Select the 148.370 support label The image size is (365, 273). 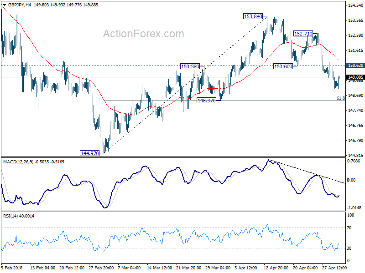207,101
